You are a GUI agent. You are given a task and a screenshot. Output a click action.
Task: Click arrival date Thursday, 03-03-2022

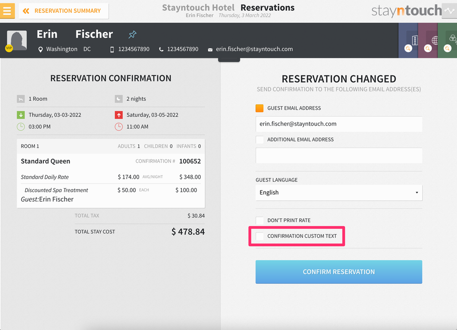[x=55, y=115]
